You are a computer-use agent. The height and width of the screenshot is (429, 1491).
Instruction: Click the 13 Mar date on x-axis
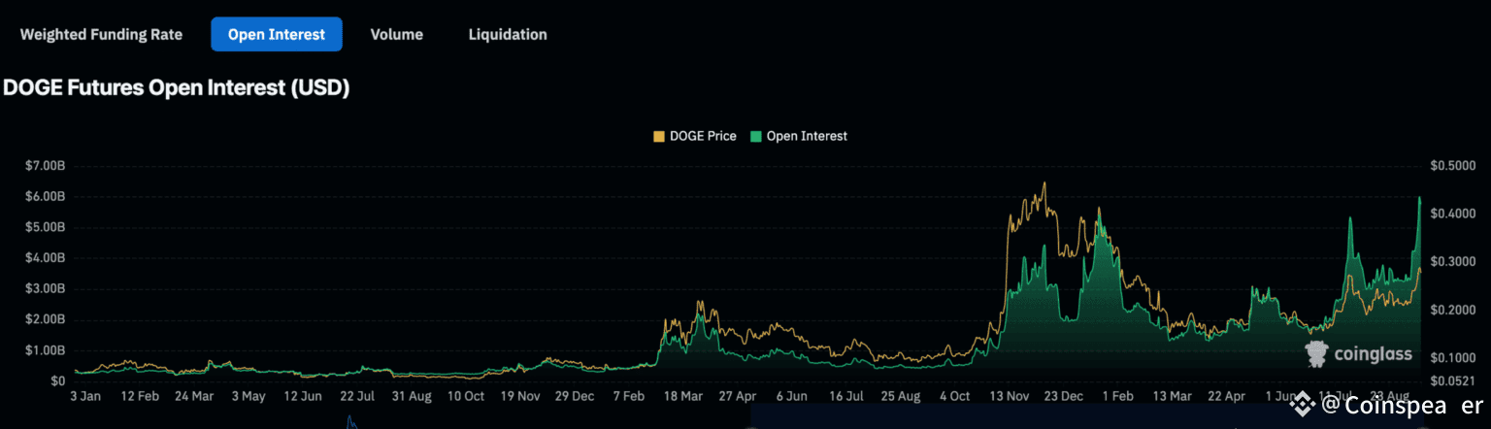point(1174,397)
